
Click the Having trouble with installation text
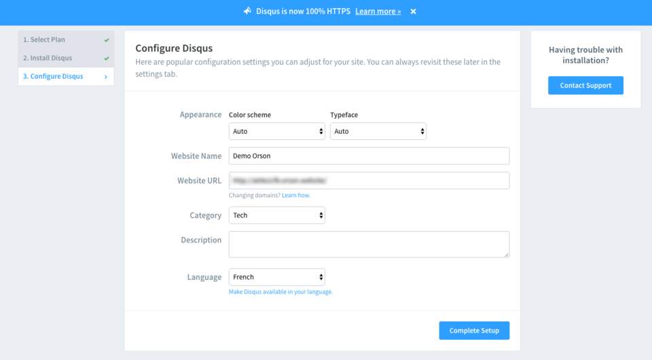585,55
